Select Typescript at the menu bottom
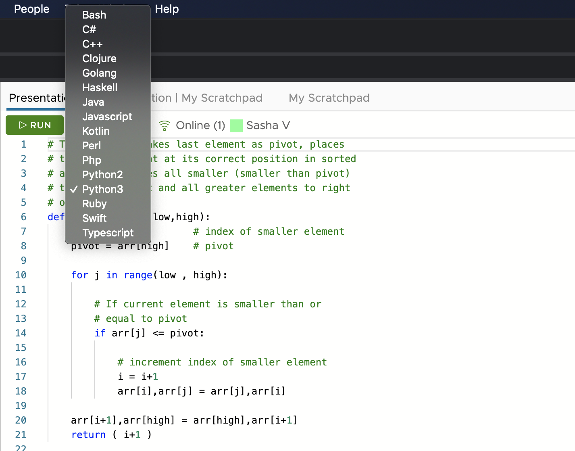The image size is (575, 451). pos(108,233)
